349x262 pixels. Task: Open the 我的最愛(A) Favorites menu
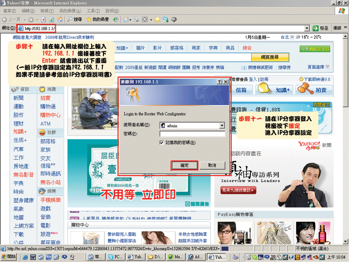click(x=71, y=11)
